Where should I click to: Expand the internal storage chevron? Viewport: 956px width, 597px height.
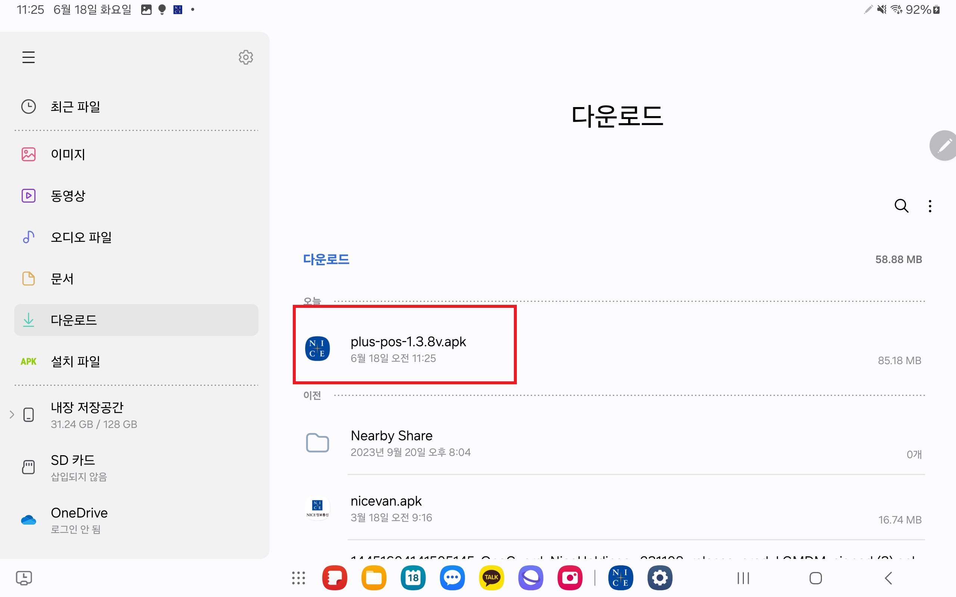click(x=12, y=415)
